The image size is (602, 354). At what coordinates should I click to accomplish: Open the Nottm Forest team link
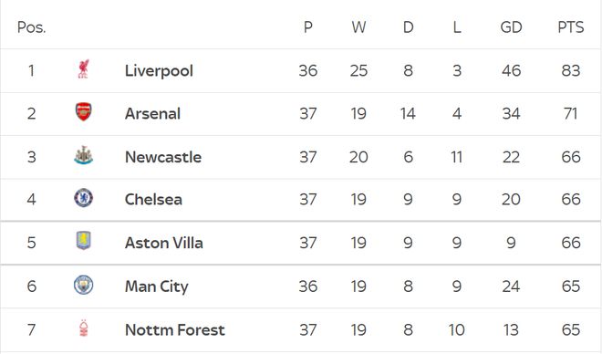175,329
